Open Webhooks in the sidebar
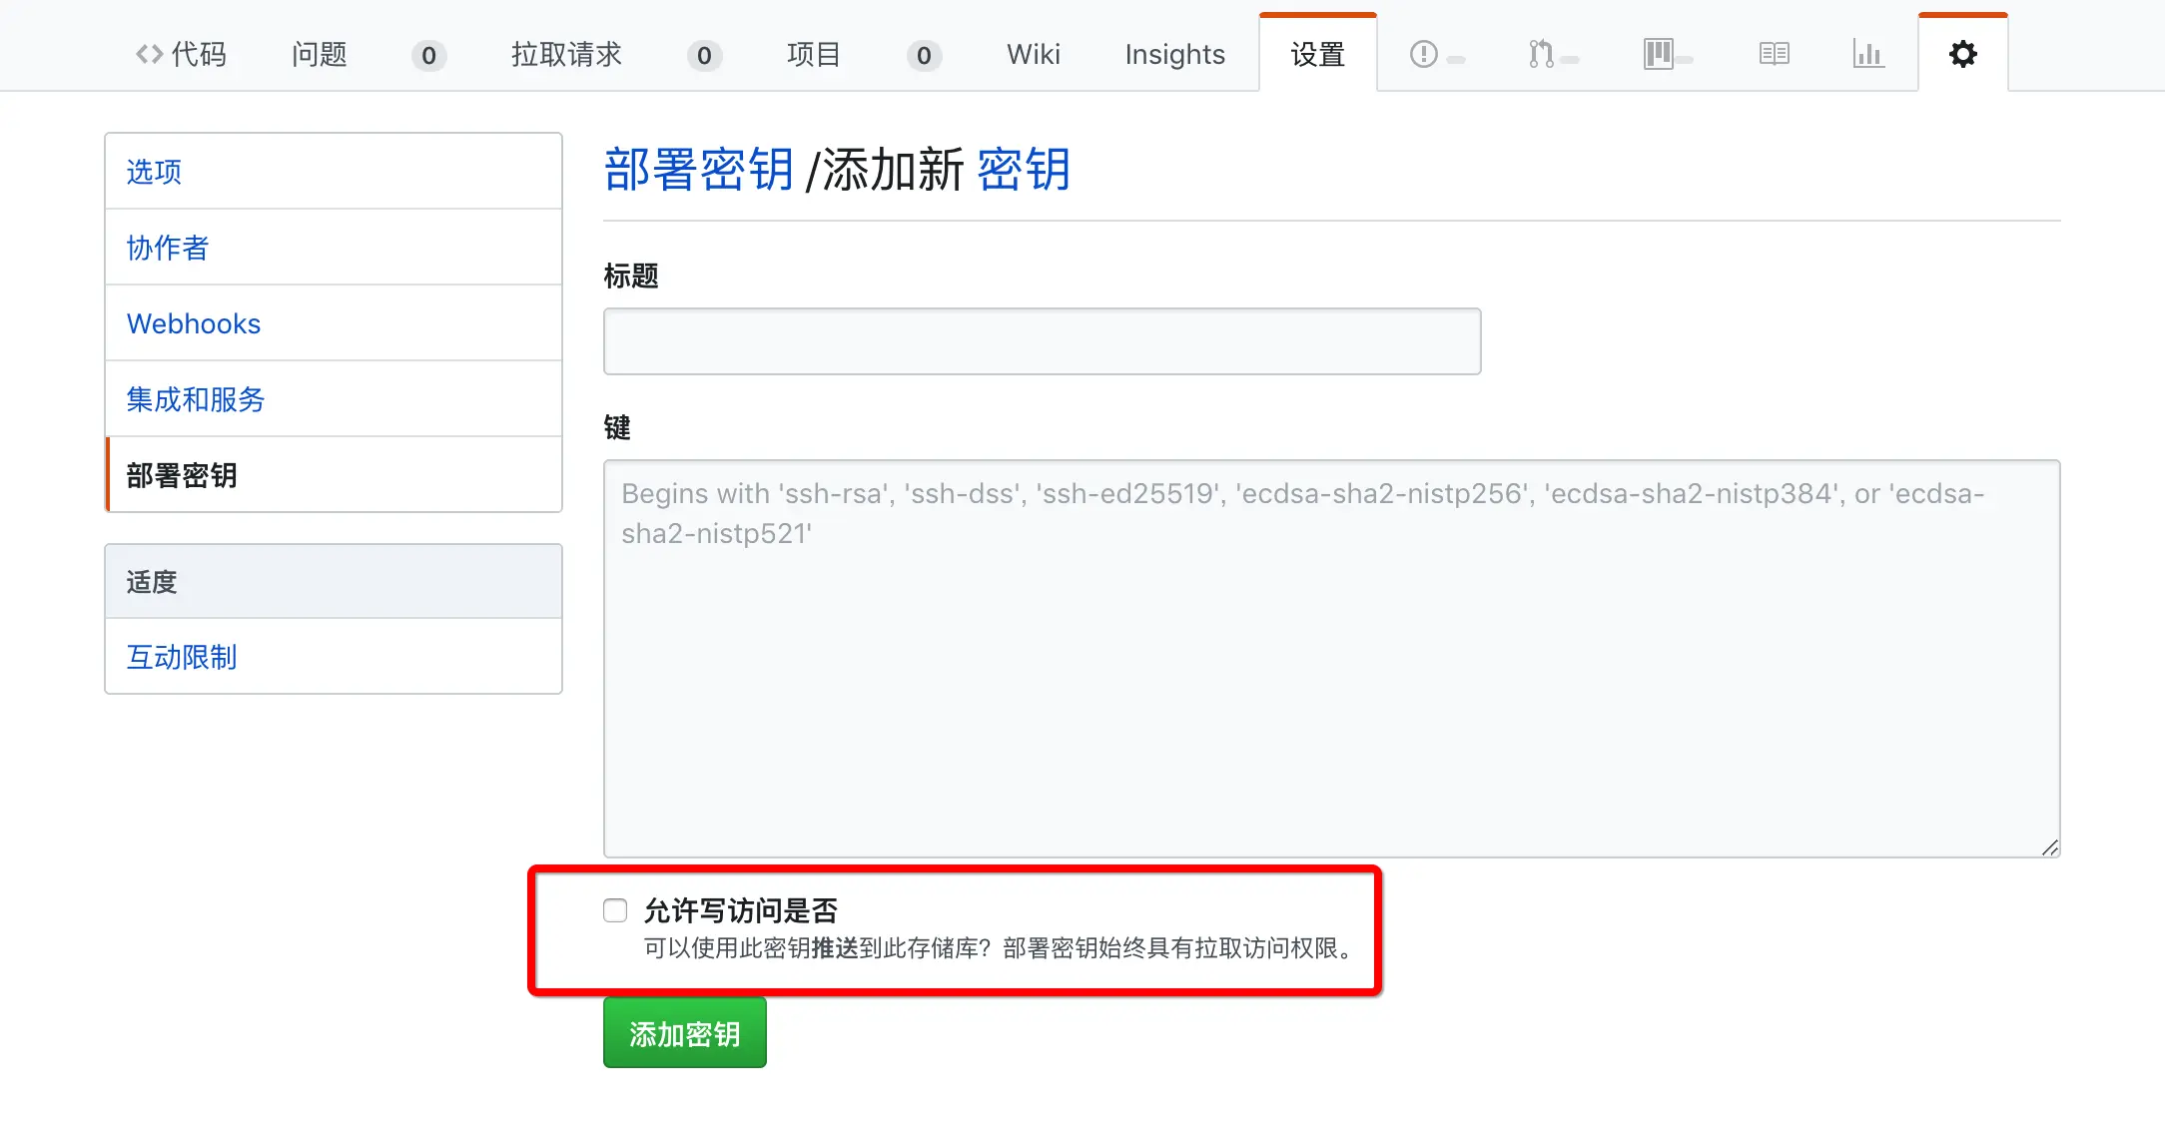The height and width of the screenshot is (1138, 2165). (x=194, y=323)
